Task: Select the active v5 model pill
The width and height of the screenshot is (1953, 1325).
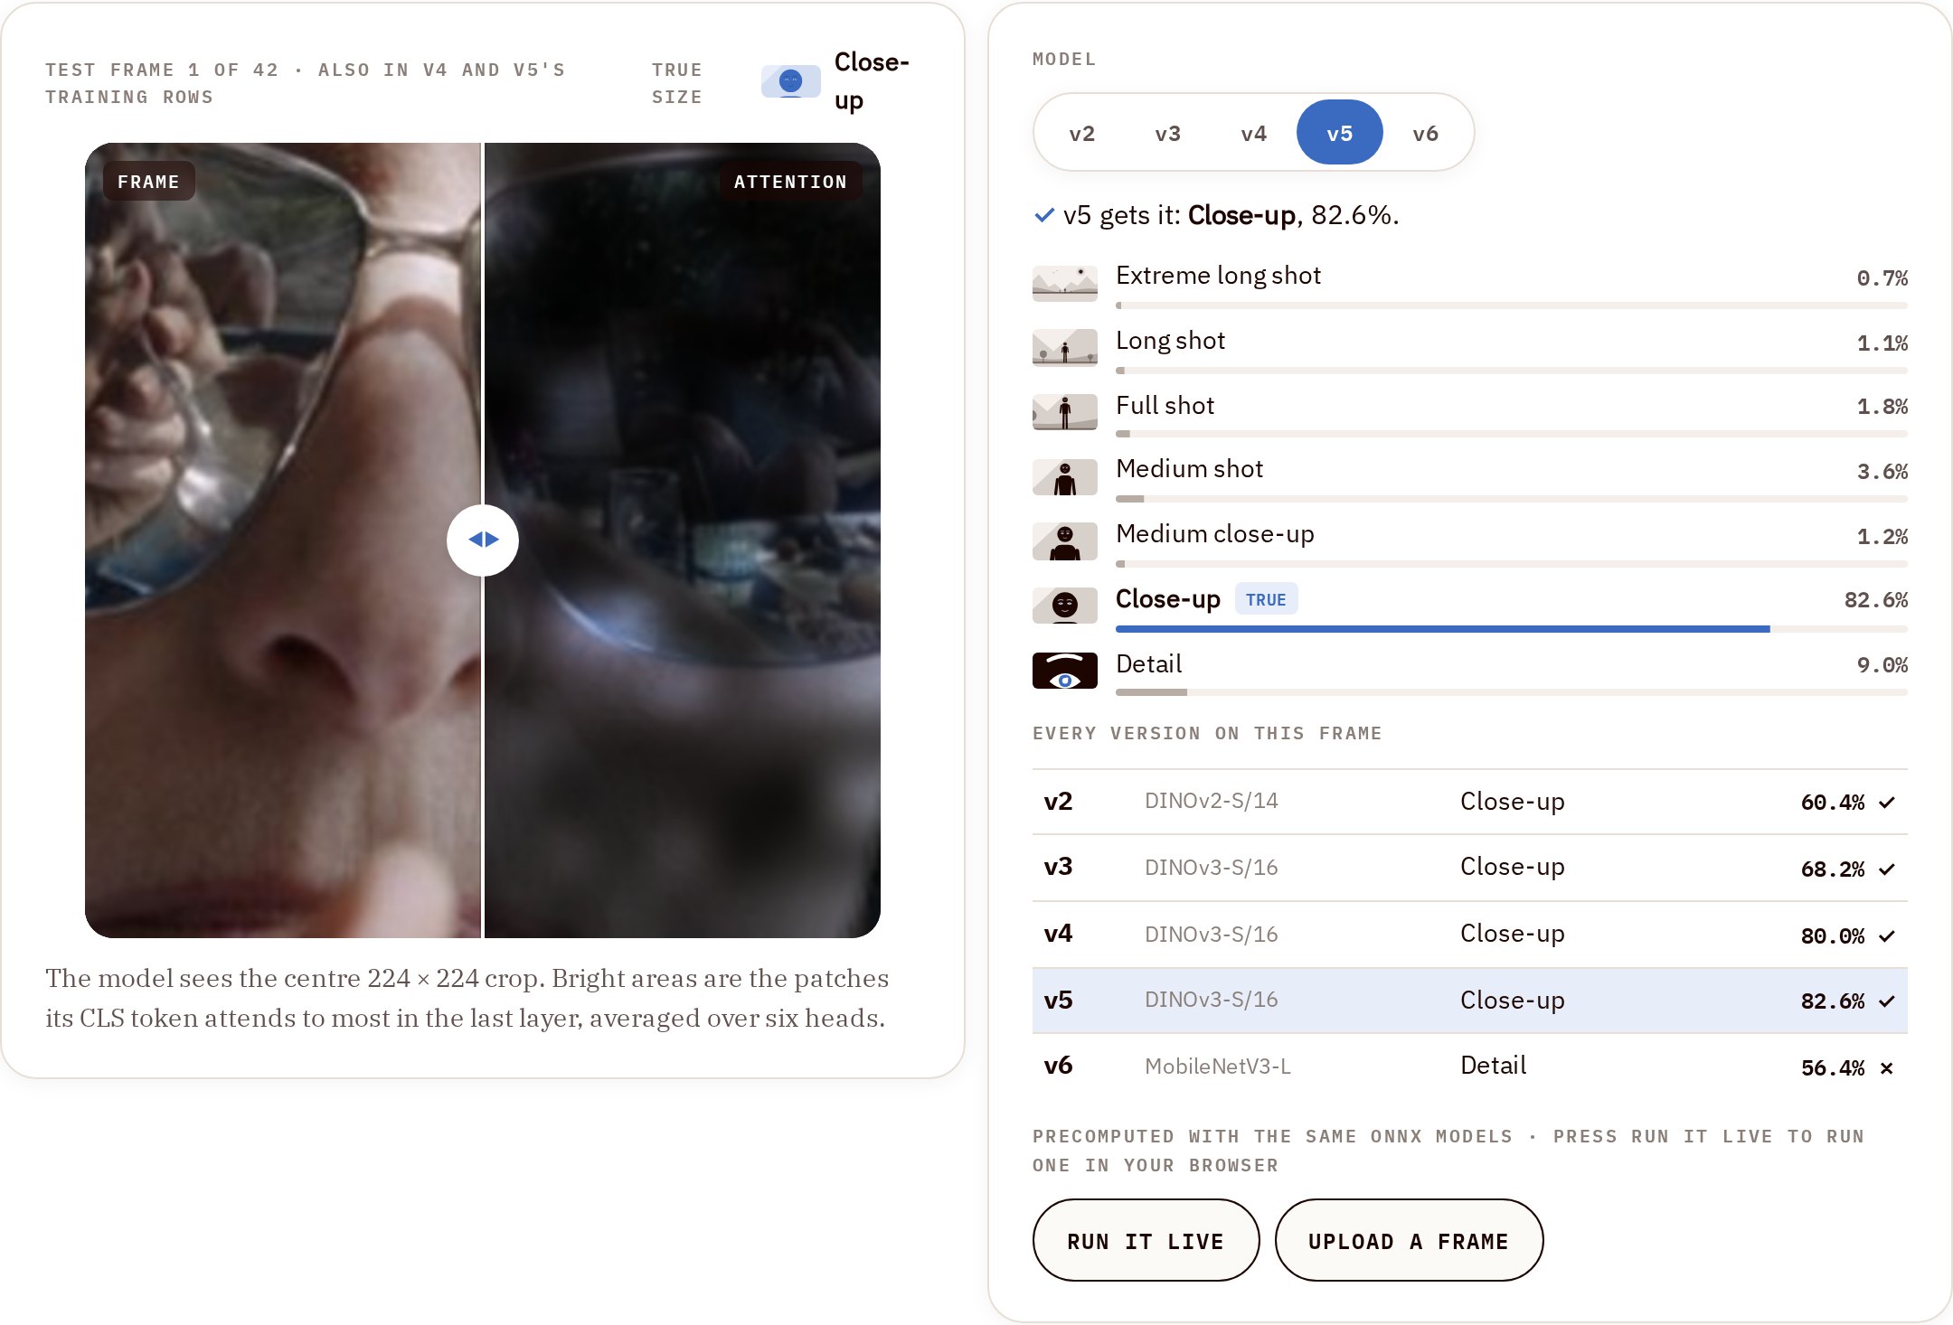Action: [x=1339, y=133]
